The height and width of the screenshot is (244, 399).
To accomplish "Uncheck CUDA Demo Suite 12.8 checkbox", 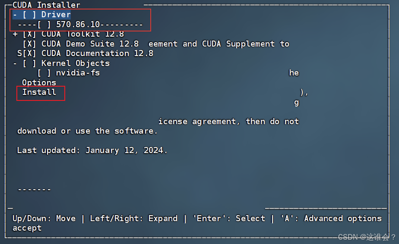I will [x=29, y=44].
